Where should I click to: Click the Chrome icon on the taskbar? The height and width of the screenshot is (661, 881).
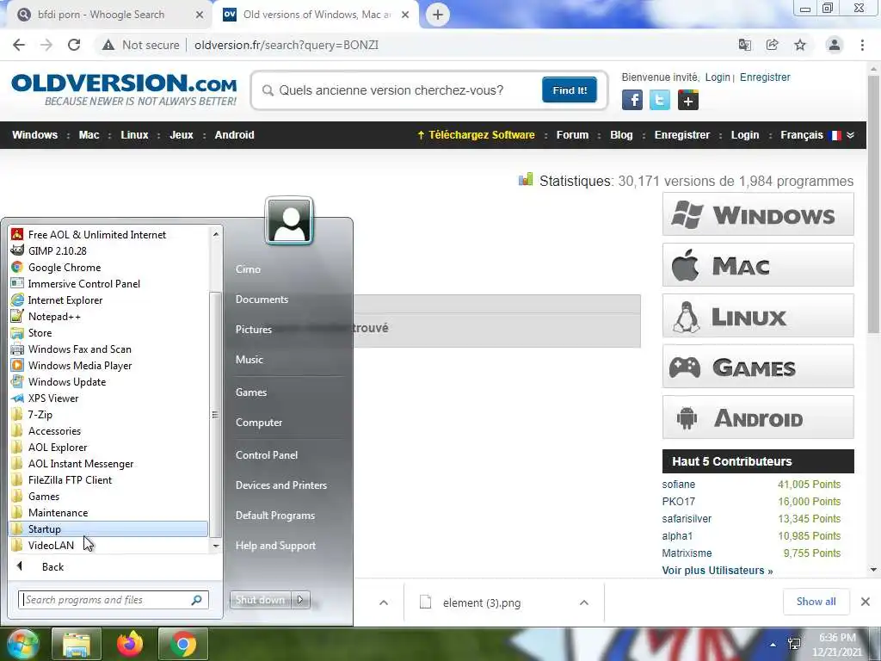point(183,644)
